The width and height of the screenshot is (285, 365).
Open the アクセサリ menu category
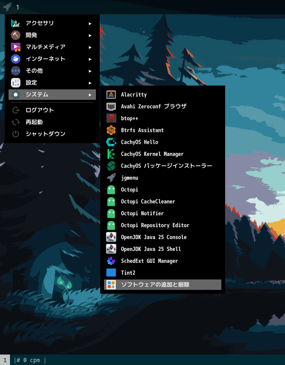point(52,23)
